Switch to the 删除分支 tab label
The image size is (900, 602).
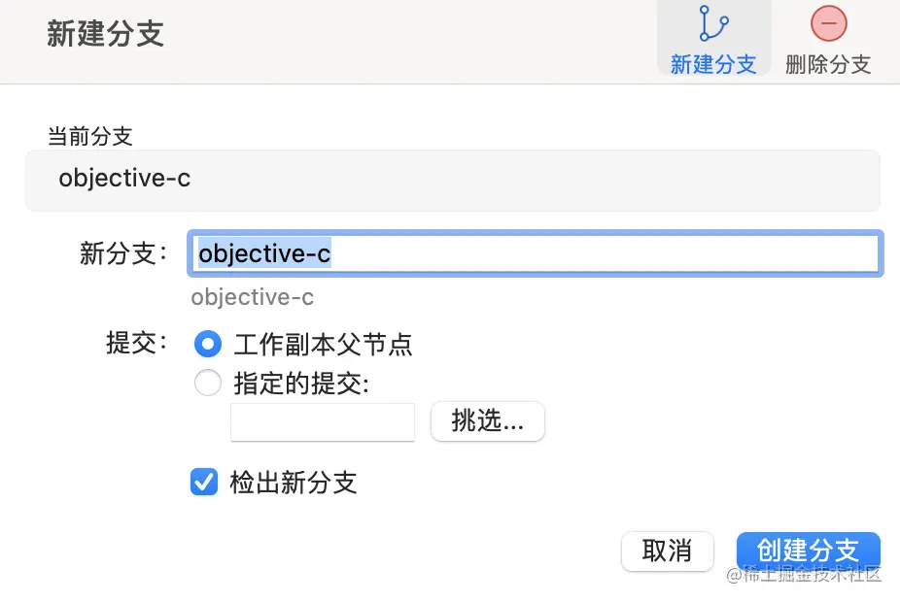pos(828,64)
